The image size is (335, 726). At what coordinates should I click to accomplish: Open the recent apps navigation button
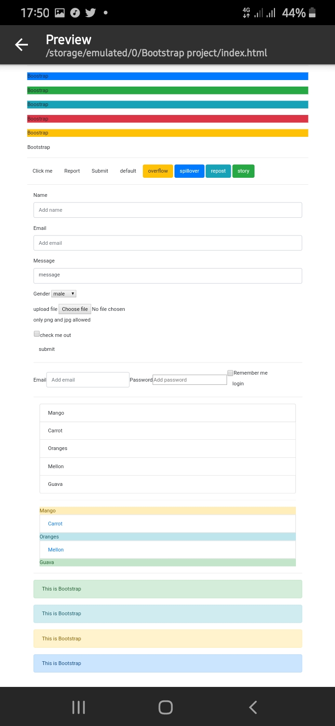[x=79, y=707]
